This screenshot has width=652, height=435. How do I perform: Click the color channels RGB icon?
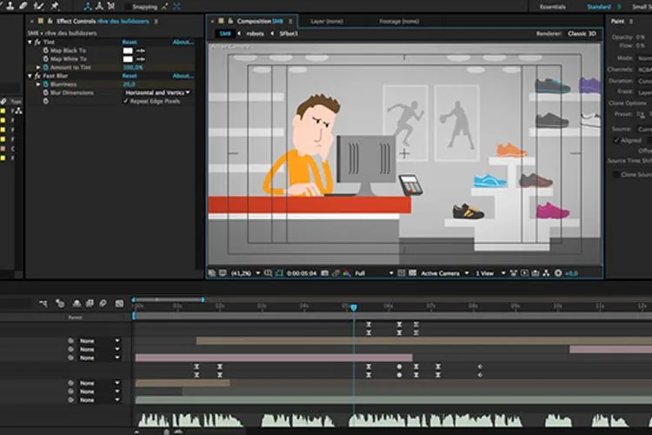click(346, 273)
